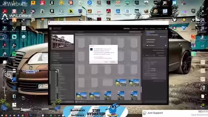Open the Windows Start button
This screenshot has height=117, width=208.
[x=2, y=115]
